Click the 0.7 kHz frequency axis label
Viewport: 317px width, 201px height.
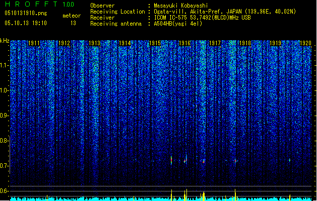5,166
